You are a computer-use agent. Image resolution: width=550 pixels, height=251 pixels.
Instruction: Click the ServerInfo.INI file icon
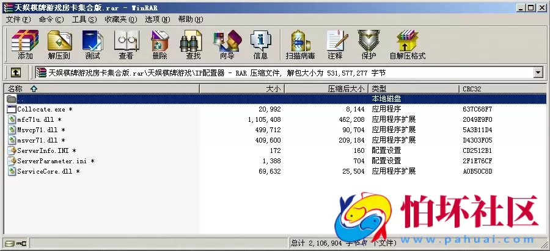(x=12, y=150)
